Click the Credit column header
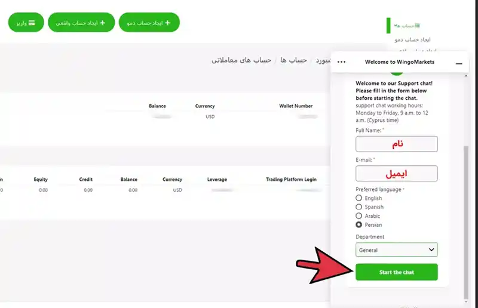Image resolution: width=478 pixels, height=308 pixels. point(85,180)
